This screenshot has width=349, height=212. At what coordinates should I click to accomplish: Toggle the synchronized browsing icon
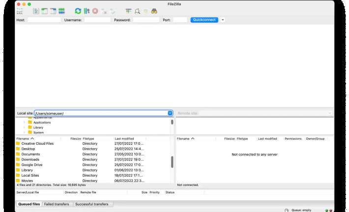coord(145,11)
